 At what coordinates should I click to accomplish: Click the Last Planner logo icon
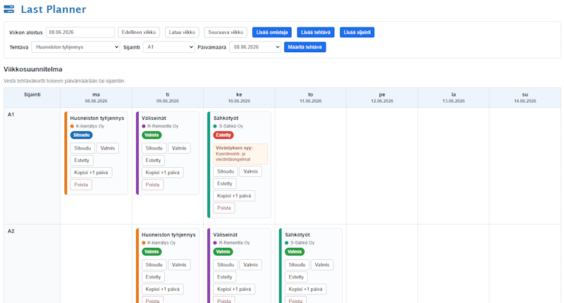point(9,9)
